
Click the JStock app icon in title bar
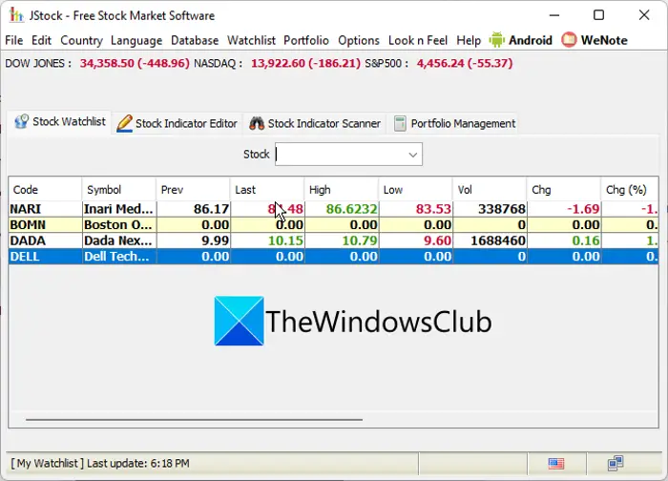coord(16,15)
